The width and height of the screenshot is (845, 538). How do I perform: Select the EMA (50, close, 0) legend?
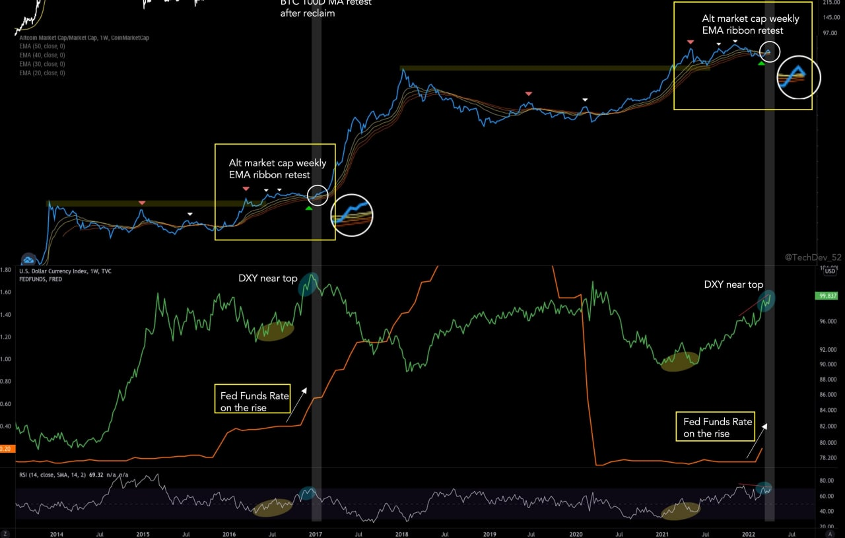click(42, 46)
